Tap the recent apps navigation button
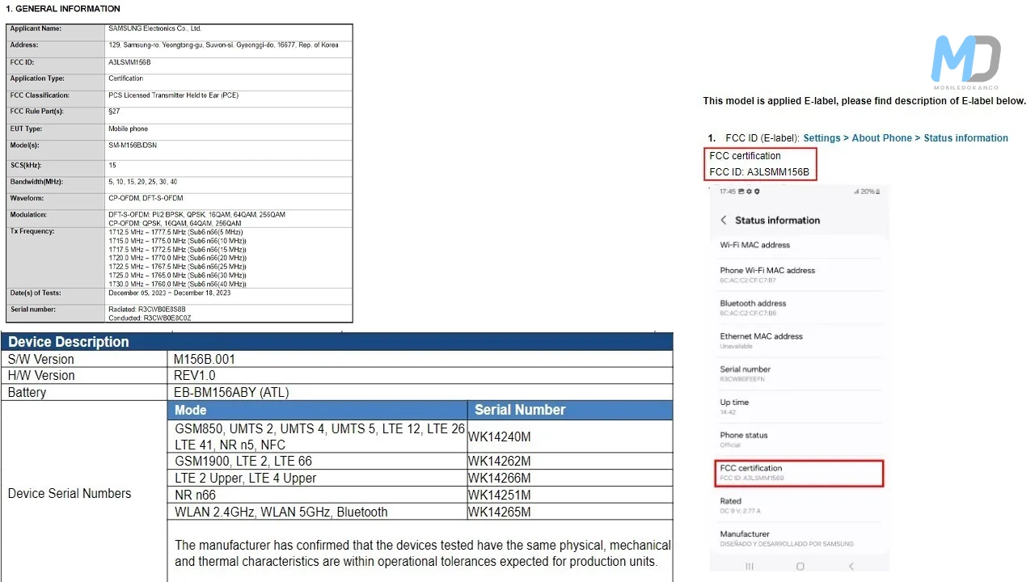 tap(750, 567)
